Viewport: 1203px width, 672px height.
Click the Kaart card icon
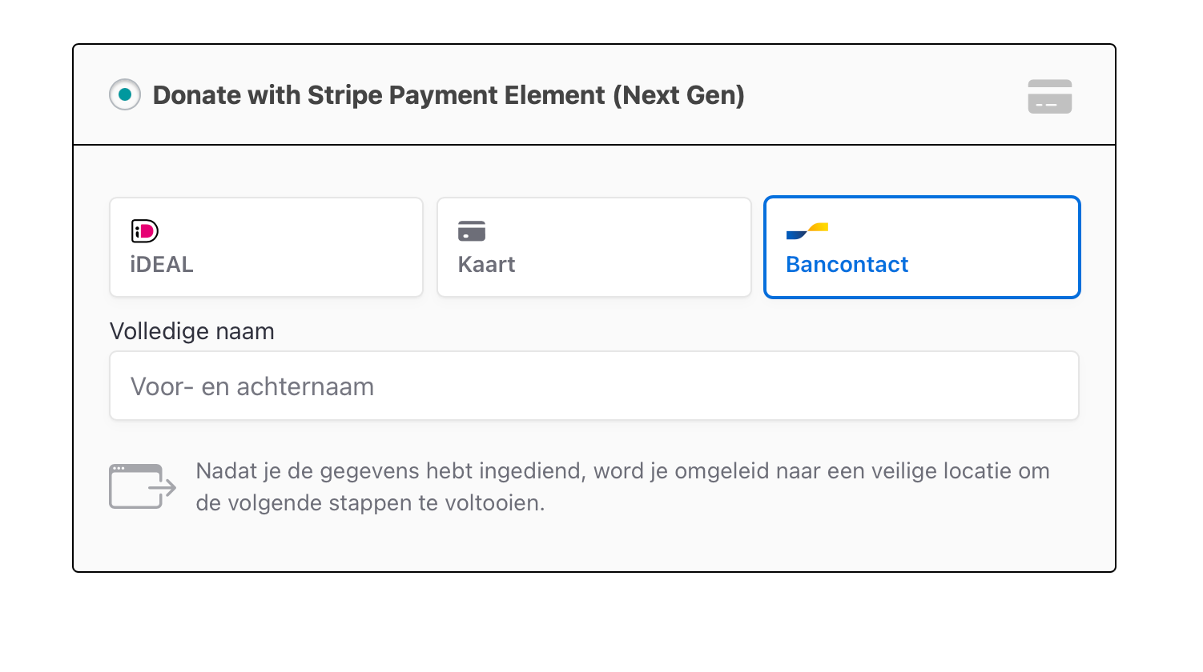coord(472,231)
